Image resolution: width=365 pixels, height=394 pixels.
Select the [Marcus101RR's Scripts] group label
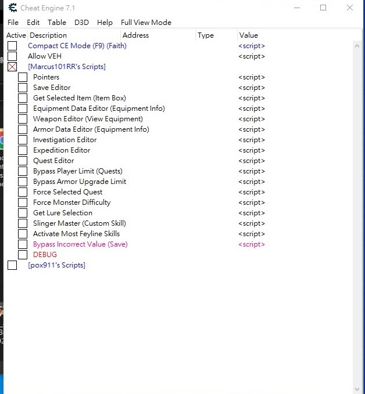(x=67, y=67)
